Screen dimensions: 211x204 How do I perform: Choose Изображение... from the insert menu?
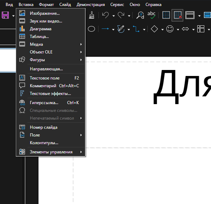click(x=51, y=13)
